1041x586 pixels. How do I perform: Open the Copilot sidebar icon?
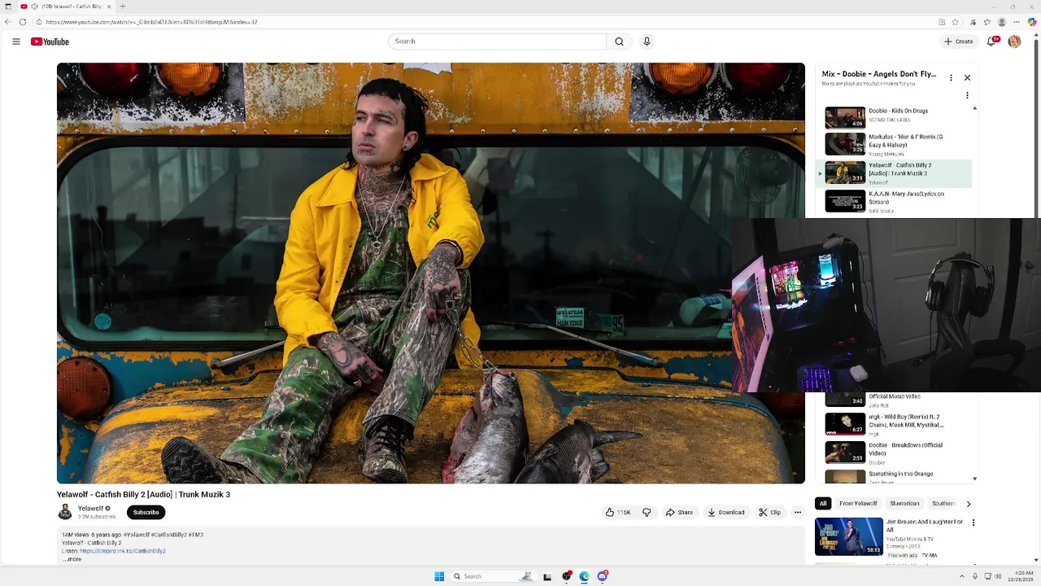tap(1031, 22)
